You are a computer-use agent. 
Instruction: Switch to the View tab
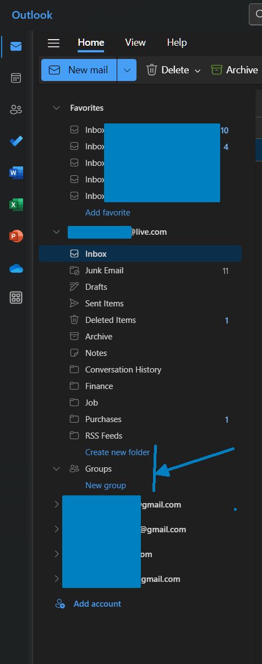(135, 42)
